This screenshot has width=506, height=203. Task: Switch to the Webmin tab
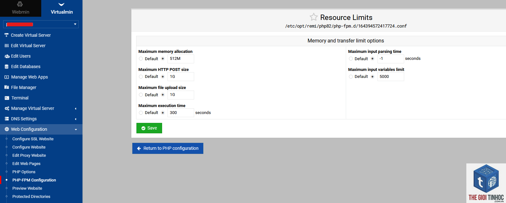[21, 8]
